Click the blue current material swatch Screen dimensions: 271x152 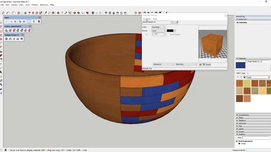click(241, 65)
